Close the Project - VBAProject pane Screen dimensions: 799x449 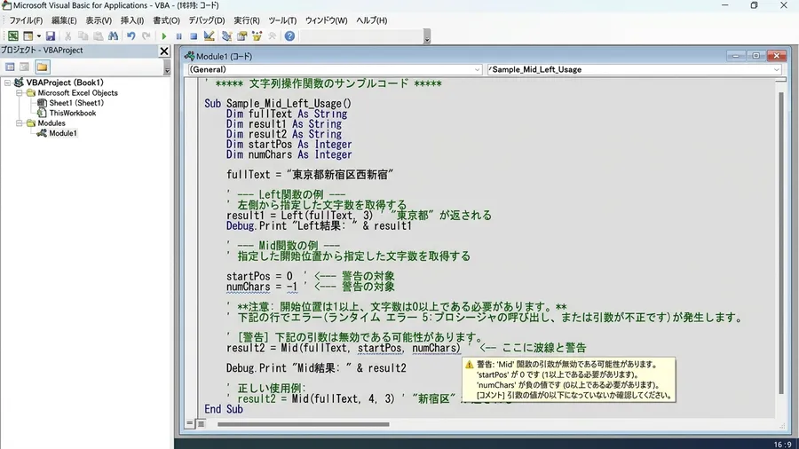164,51
